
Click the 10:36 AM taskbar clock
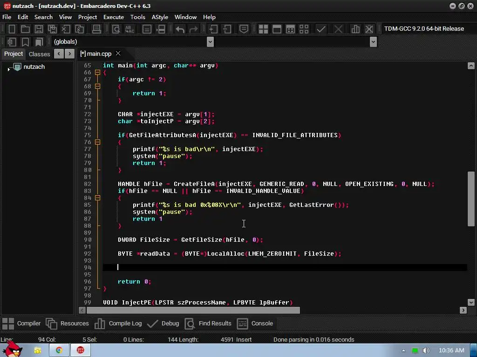[x=451, y=350]
